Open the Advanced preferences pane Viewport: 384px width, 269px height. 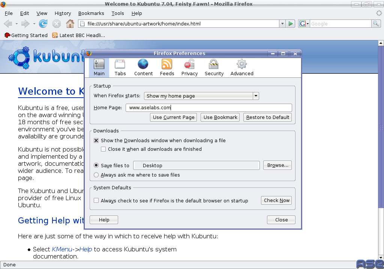pyautogui.click(x=242, y=68)
